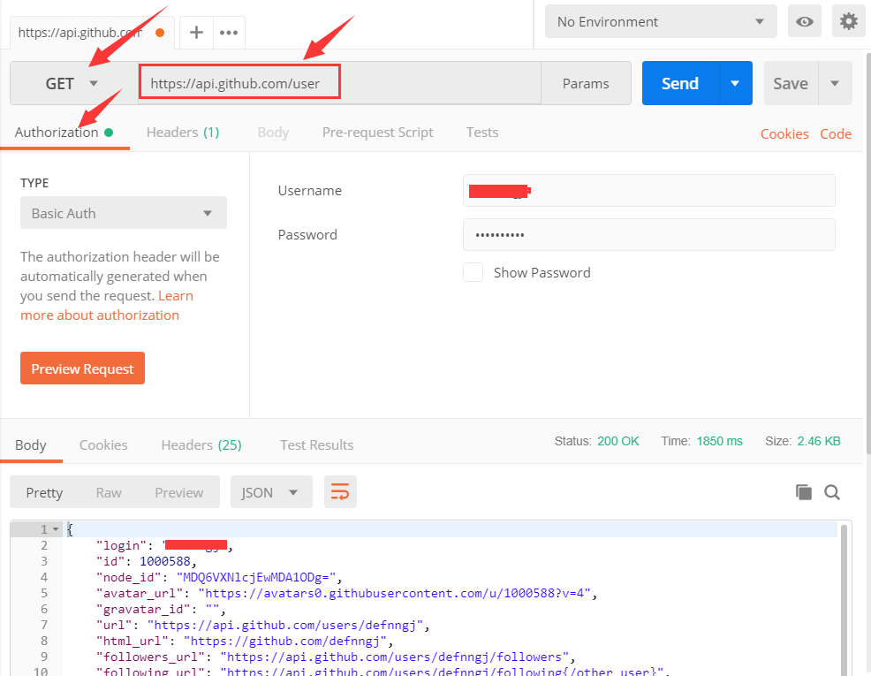The image size is (871, 676).
Task: Click the Save button
Action: pos(791,83)
